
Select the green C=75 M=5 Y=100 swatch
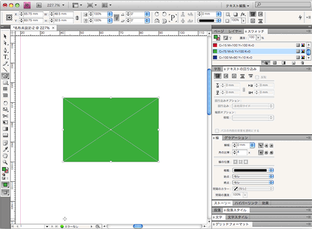click(259, 51)
